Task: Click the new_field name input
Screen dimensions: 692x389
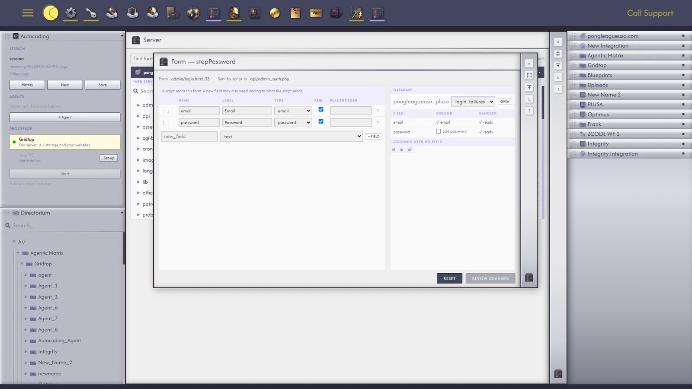Action: [x=189, y=136]
